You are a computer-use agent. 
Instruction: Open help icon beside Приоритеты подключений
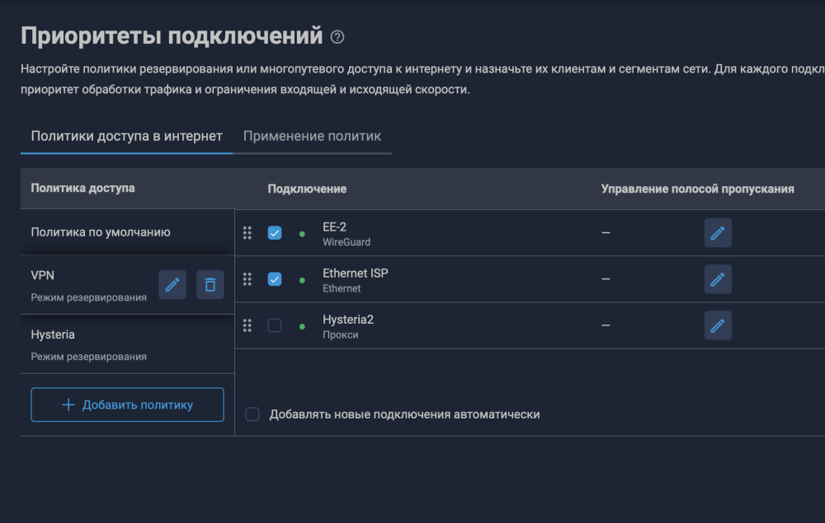pyautogui.click(x=337, y=37)
